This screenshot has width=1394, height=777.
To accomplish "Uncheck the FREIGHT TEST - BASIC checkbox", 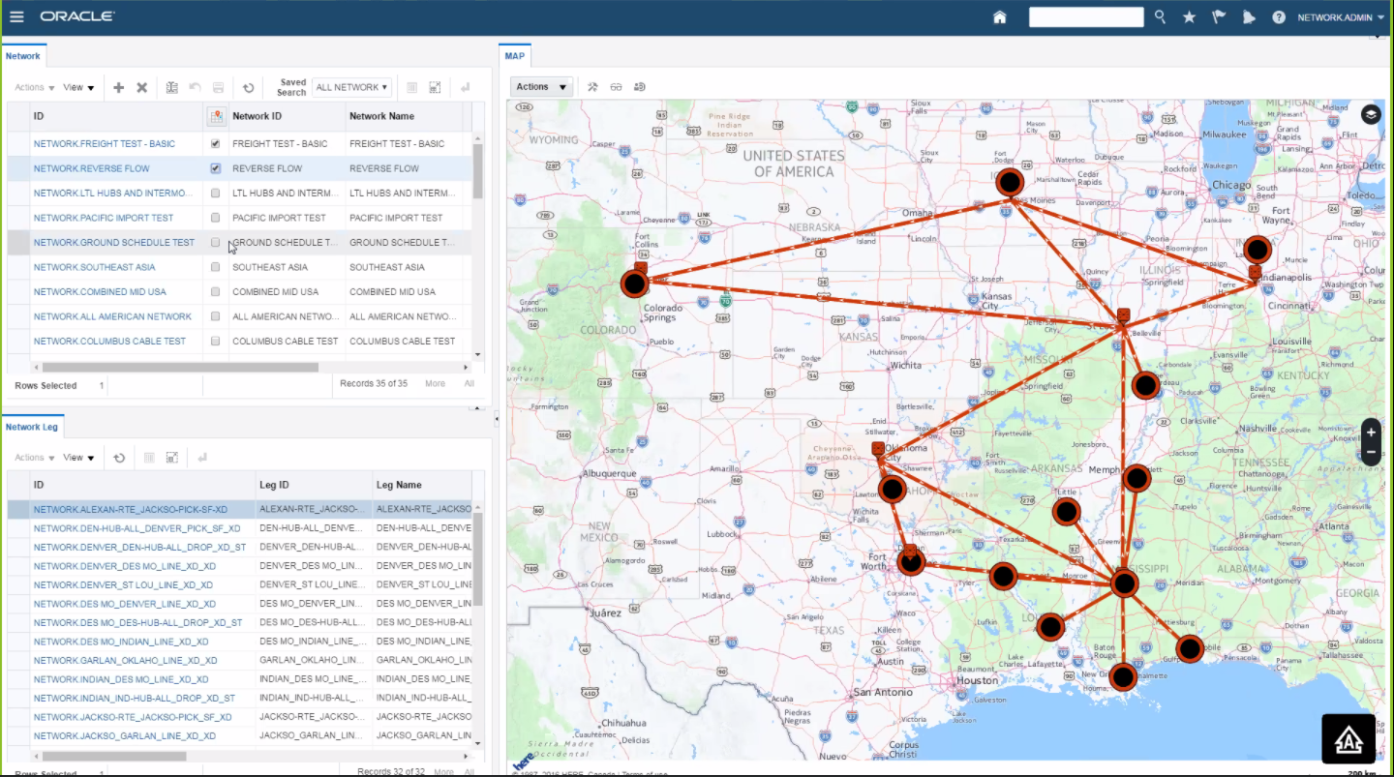I will pos(217,143).
